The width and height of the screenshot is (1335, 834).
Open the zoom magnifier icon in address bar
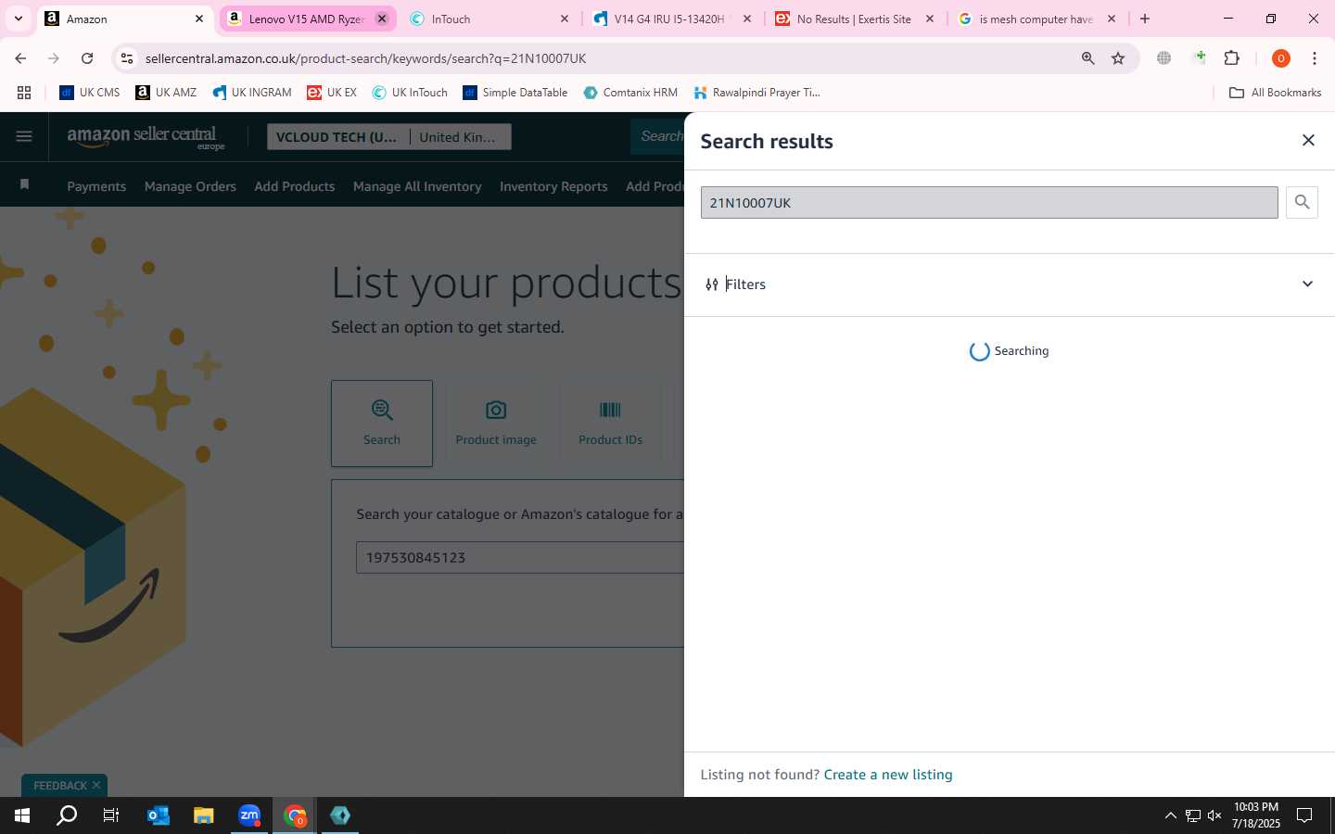1087,58
